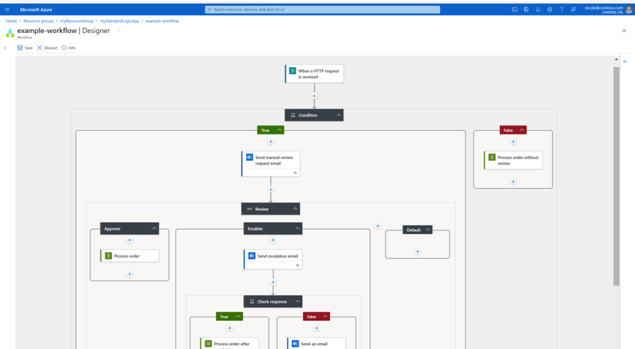
Task: Open the notifications bell
Action: tap(538, 10)
